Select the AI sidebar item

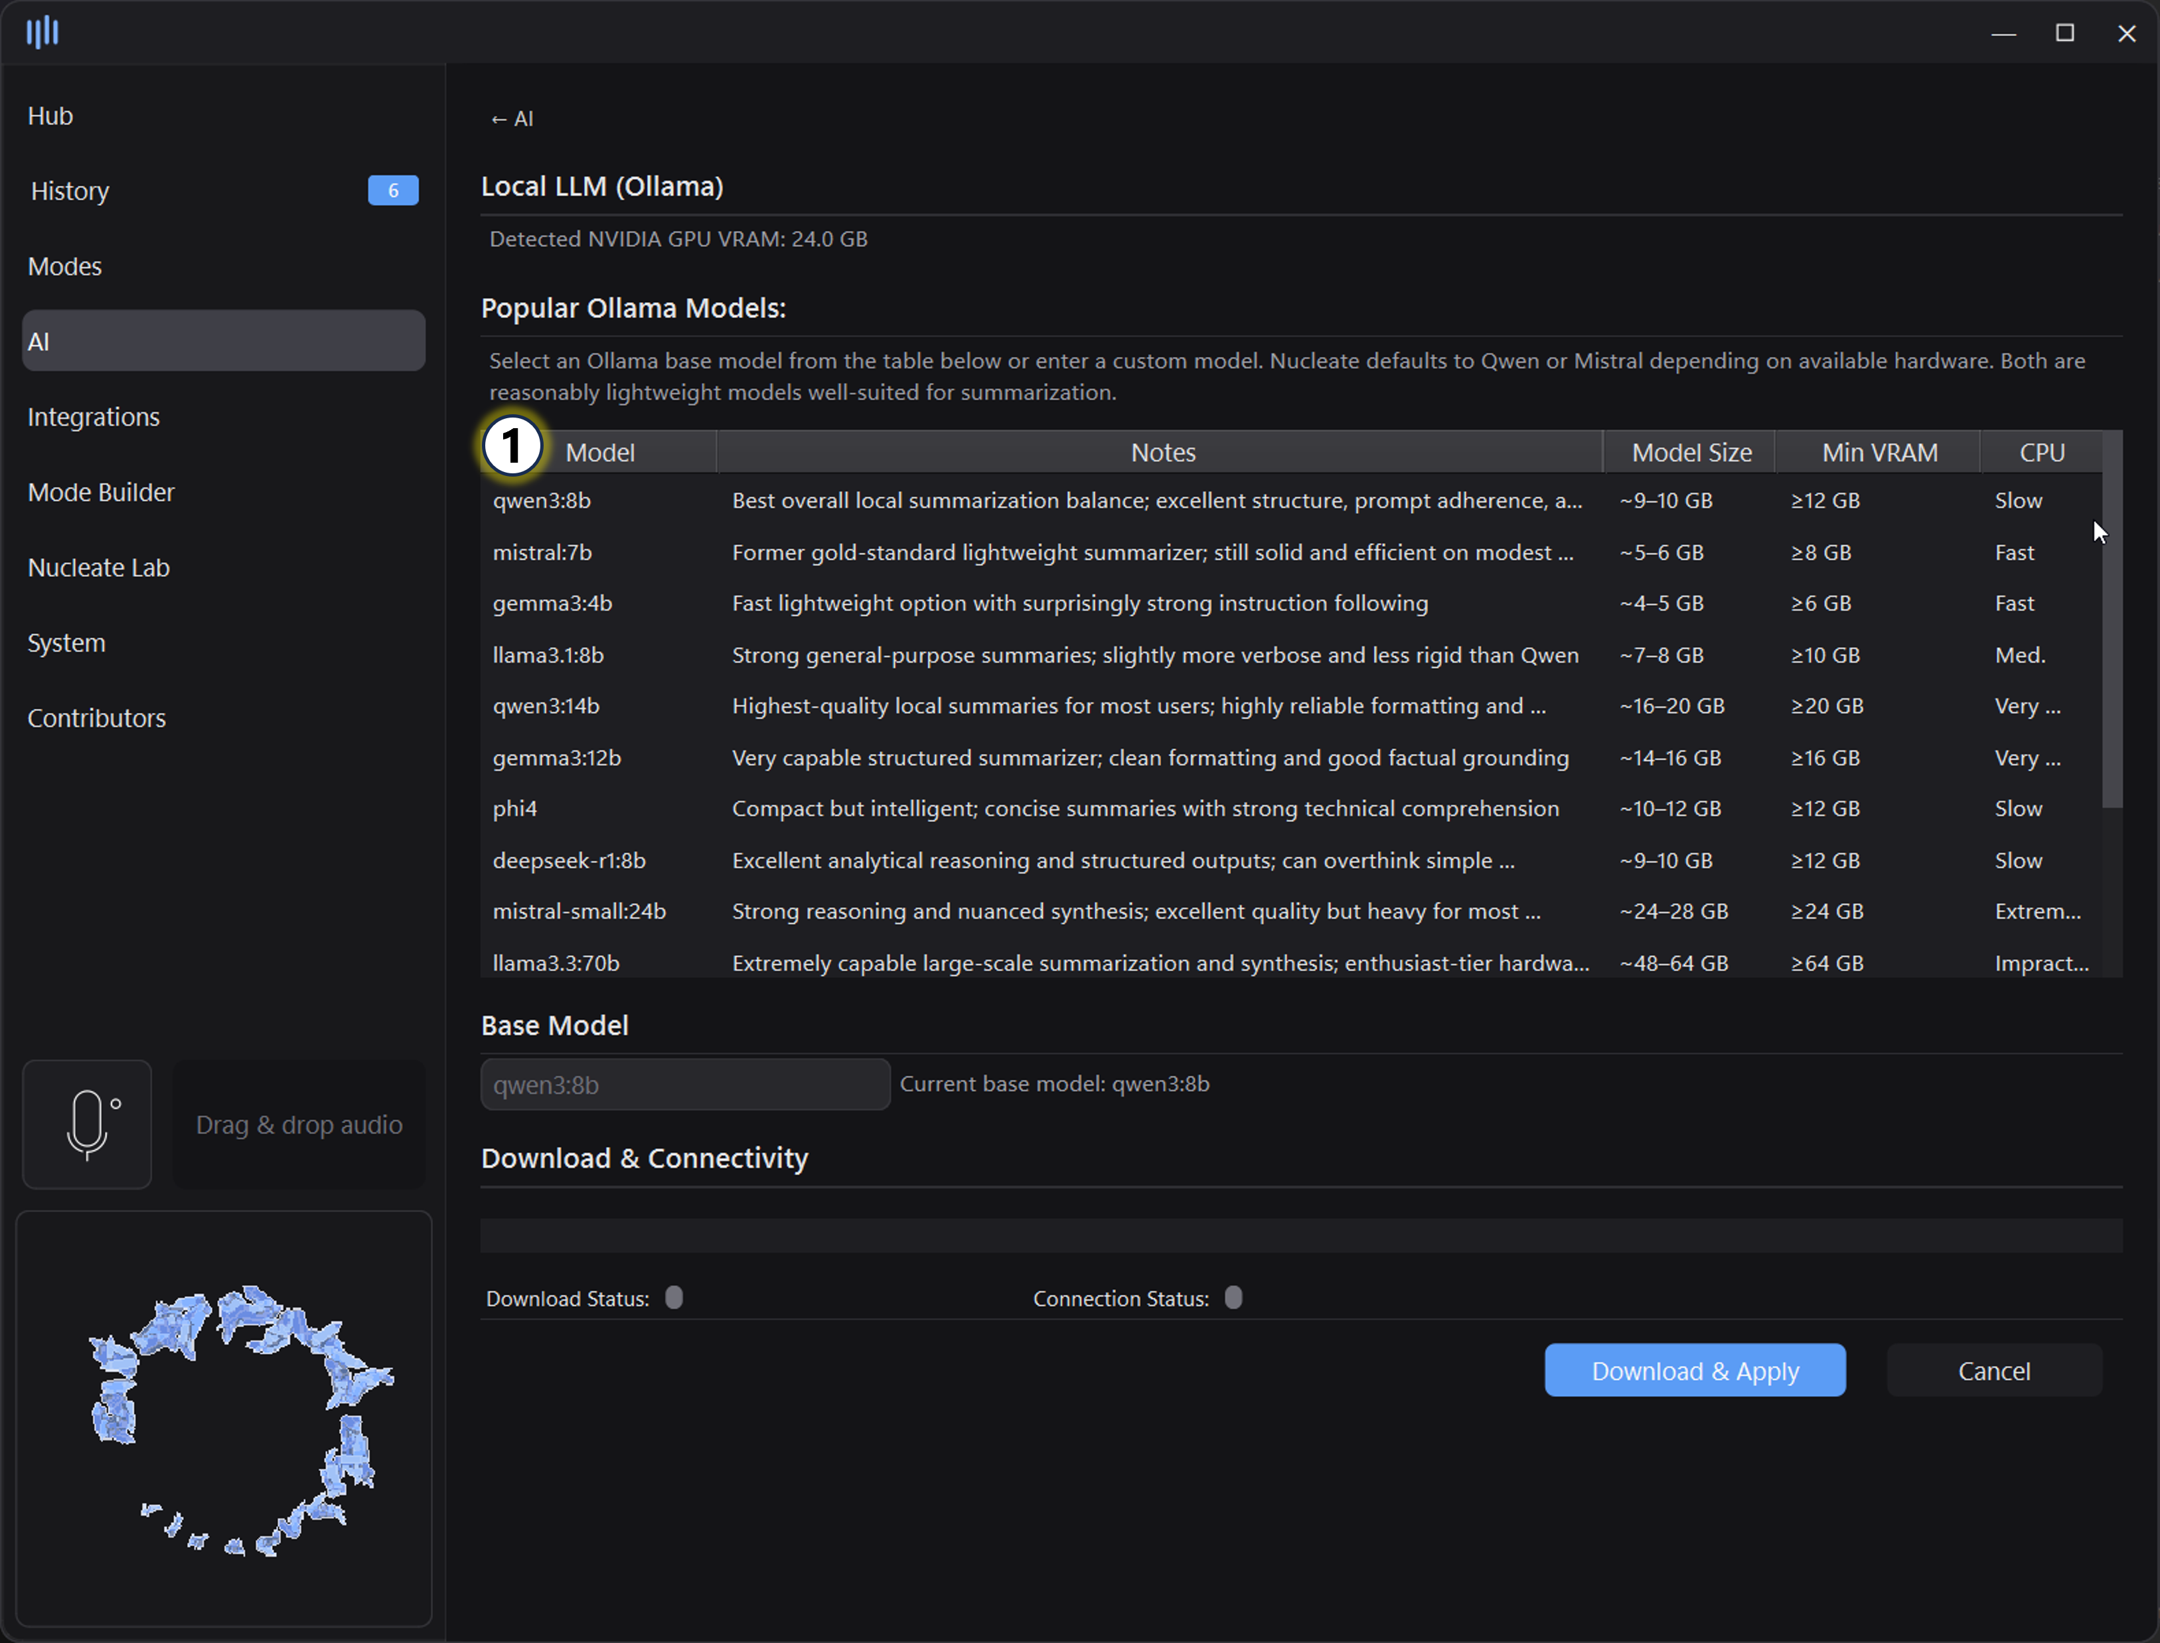tap(224, 341)
